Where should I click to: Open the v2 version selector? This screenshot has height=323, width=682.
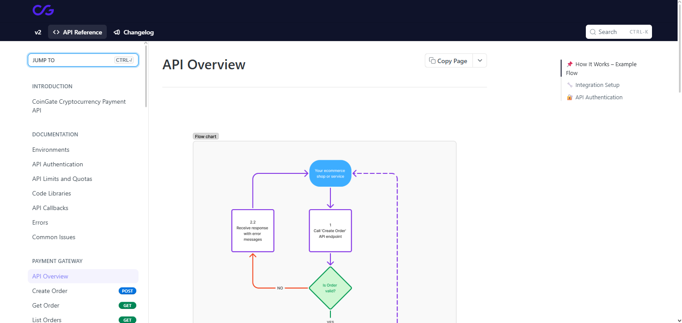click(38, 32)
